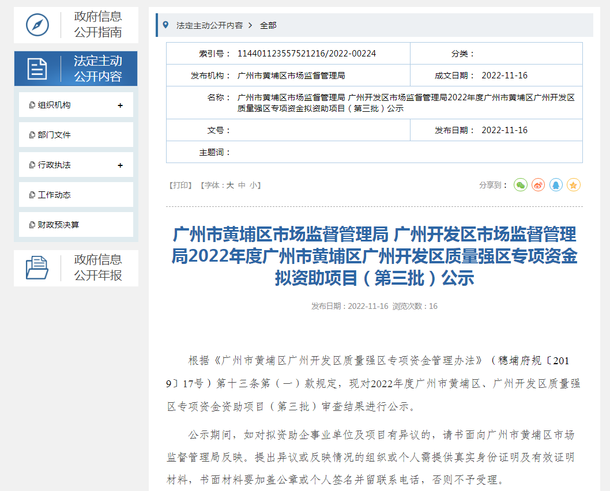
Task: Expand the 行政执法 plus sign
Action: 120,165
